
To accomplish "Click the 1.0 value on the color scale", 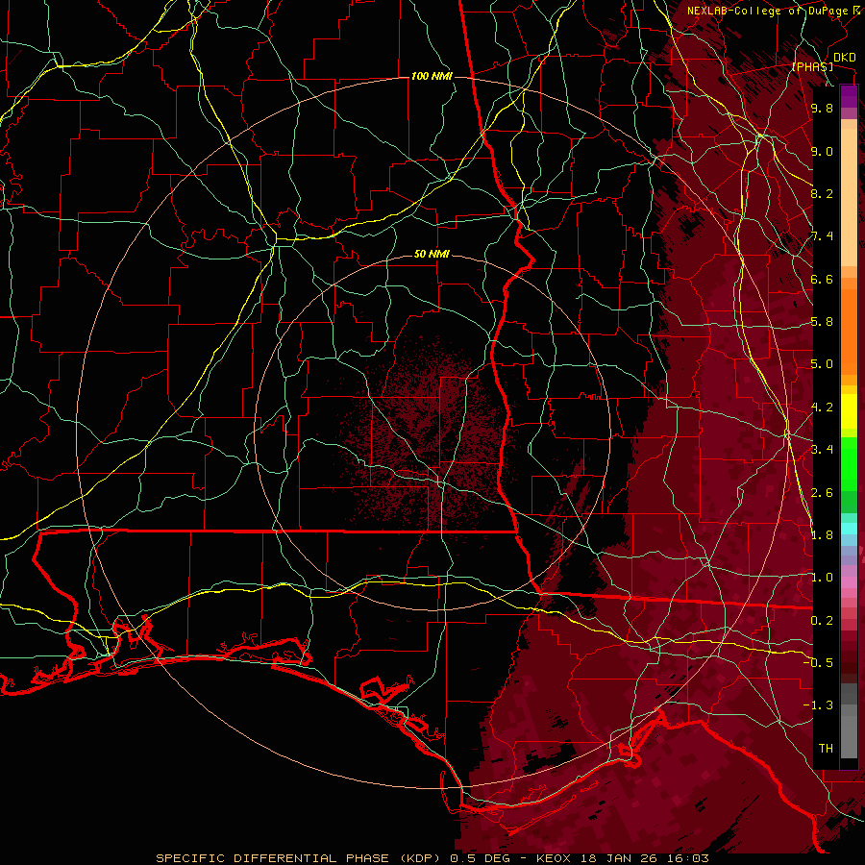I will 822,578.
